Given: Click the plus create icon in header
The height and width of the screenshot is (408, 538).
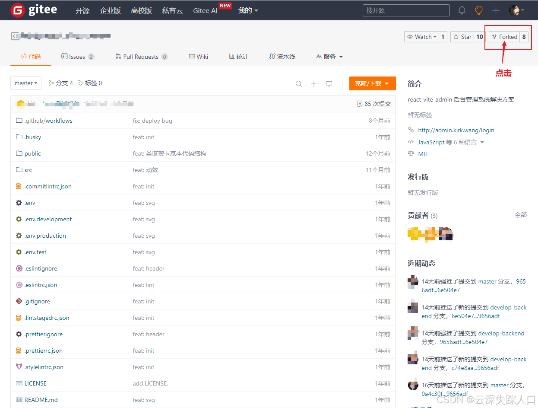Looking at the screenshot, I should coord(496,10).
